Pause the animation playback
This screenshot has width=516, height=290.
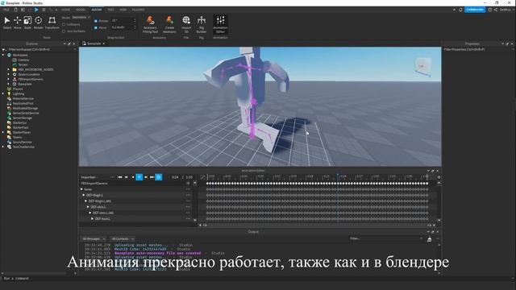click(x=139, y=177)
